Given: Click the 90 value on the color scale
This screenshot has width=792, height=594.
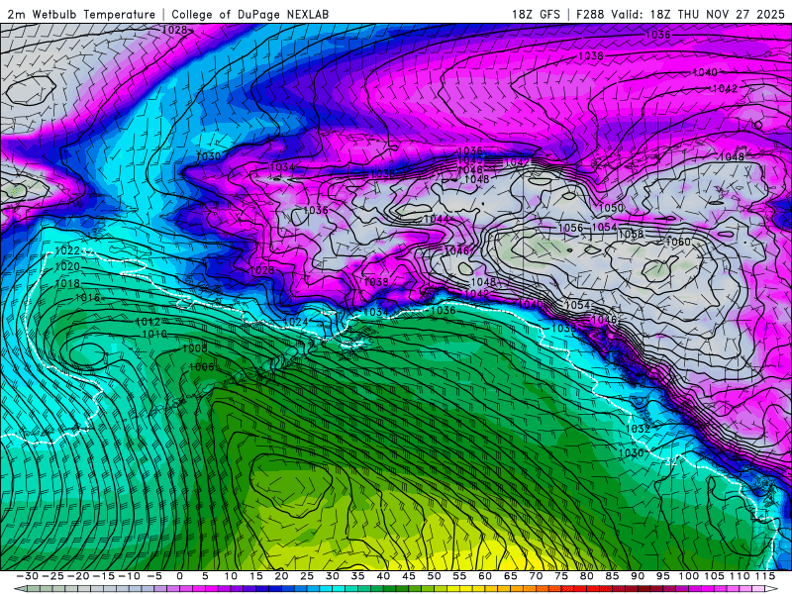Looking at the screenshot, I should coord(638,576).
